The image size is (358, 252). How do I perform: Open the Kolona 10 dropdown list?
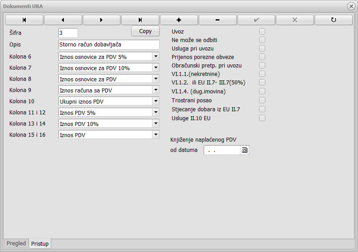[x=155, y=101]
